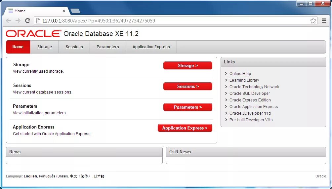This screenshot has height=189, width=332.
Task: Open the Chrome hamburger menu
Action: pyautogui.click(x=324, y=20)
